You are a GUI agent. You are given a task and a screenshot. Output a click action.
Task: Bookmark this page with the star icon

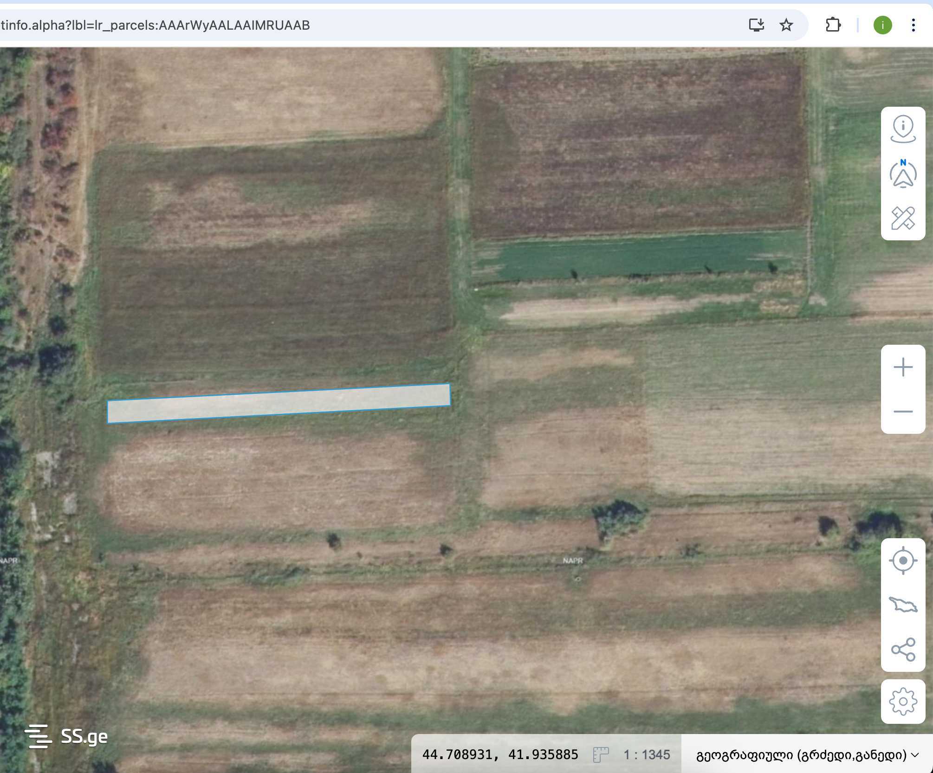pyautogui.click(x=786, y=25)
